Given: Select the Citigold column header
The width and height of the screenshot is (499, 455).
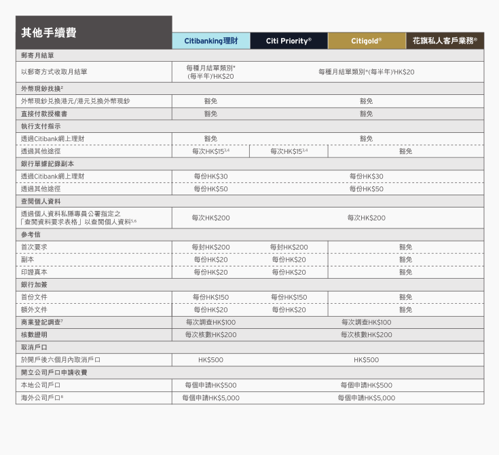Looking at the screenshot, I should click(367, 41).
